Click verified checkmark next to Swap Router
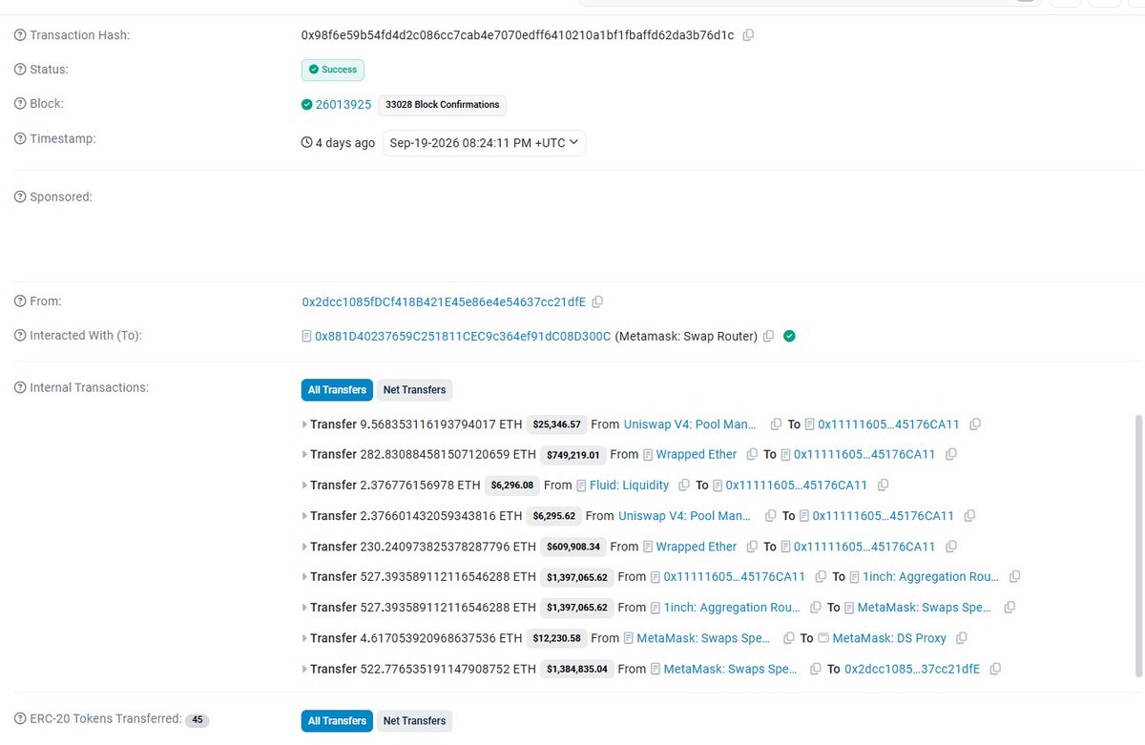Screen dimensions: 1145x745 pyautogui.click(x=789, y=336)
